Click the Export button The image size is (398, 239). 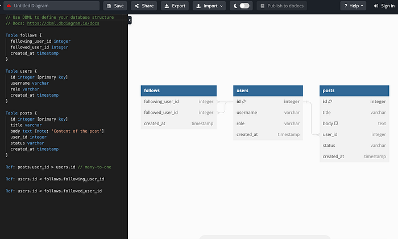pyautogui.click(x=175, y=6)
